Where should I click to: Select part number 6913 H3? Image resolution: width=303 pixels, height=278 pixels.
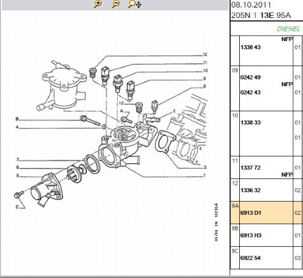click(x=251, y=236)
